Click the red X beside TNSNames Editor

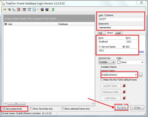(124, 92)
